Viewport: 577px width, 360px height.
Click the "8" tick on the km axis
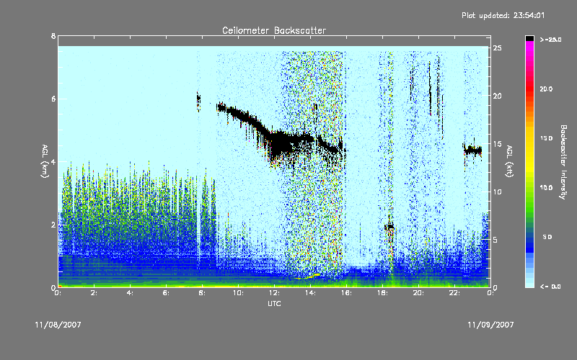[x=53, y=36]
